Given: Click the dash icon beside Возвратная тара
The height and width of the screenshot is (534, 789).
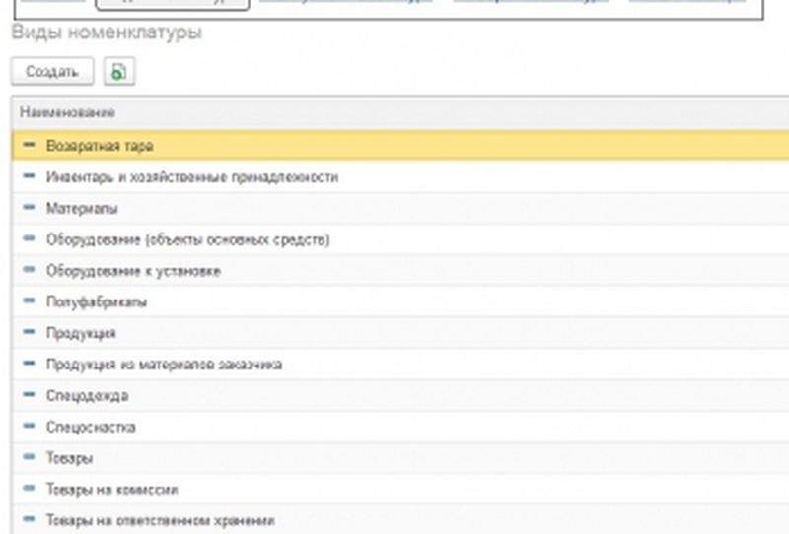Looking at the screenshot, I should [29, 145].
